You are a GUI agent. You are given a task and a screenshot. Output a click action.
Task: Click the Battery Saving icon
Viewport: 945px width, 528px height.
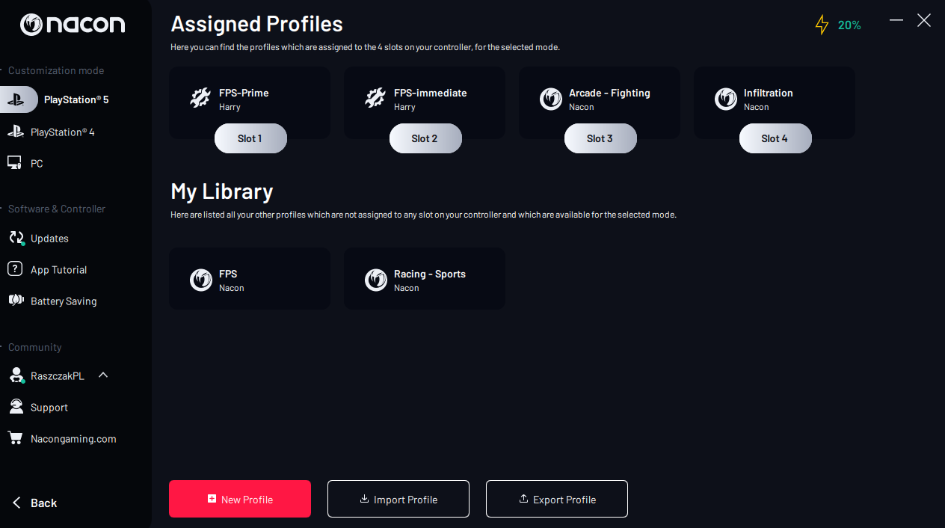tap(16, 301)
